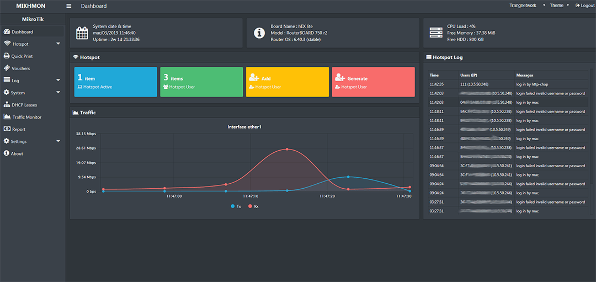The height and width of the screenshot is (282, 596).
Task: Click the Logout link
Action: click(585, 6)
